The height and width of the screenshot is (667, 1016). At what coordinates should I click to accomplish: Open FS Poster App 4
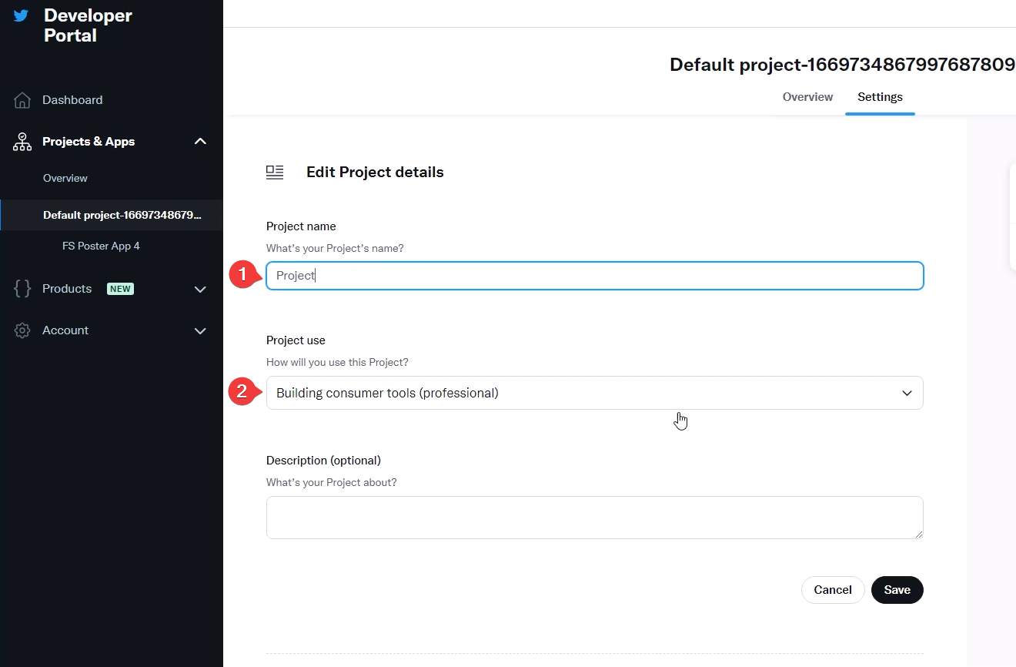coord(101,246)
